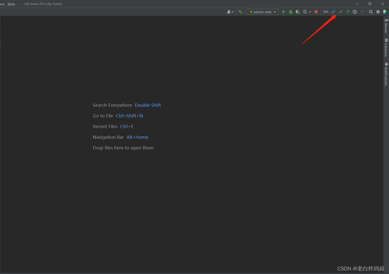Open the Help menu
389x274 pixels.
[11, 4]
